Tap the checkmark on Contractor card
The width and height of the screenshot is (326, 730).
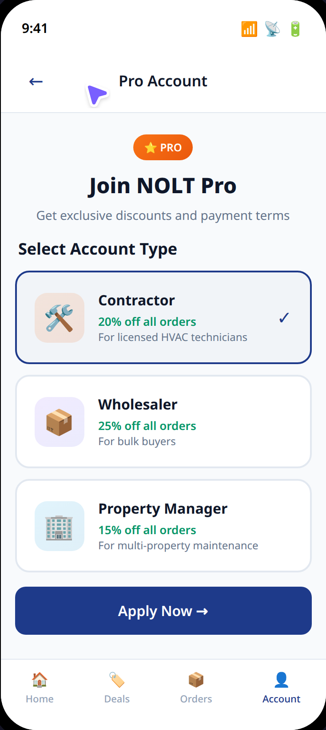tap(284, 317)
